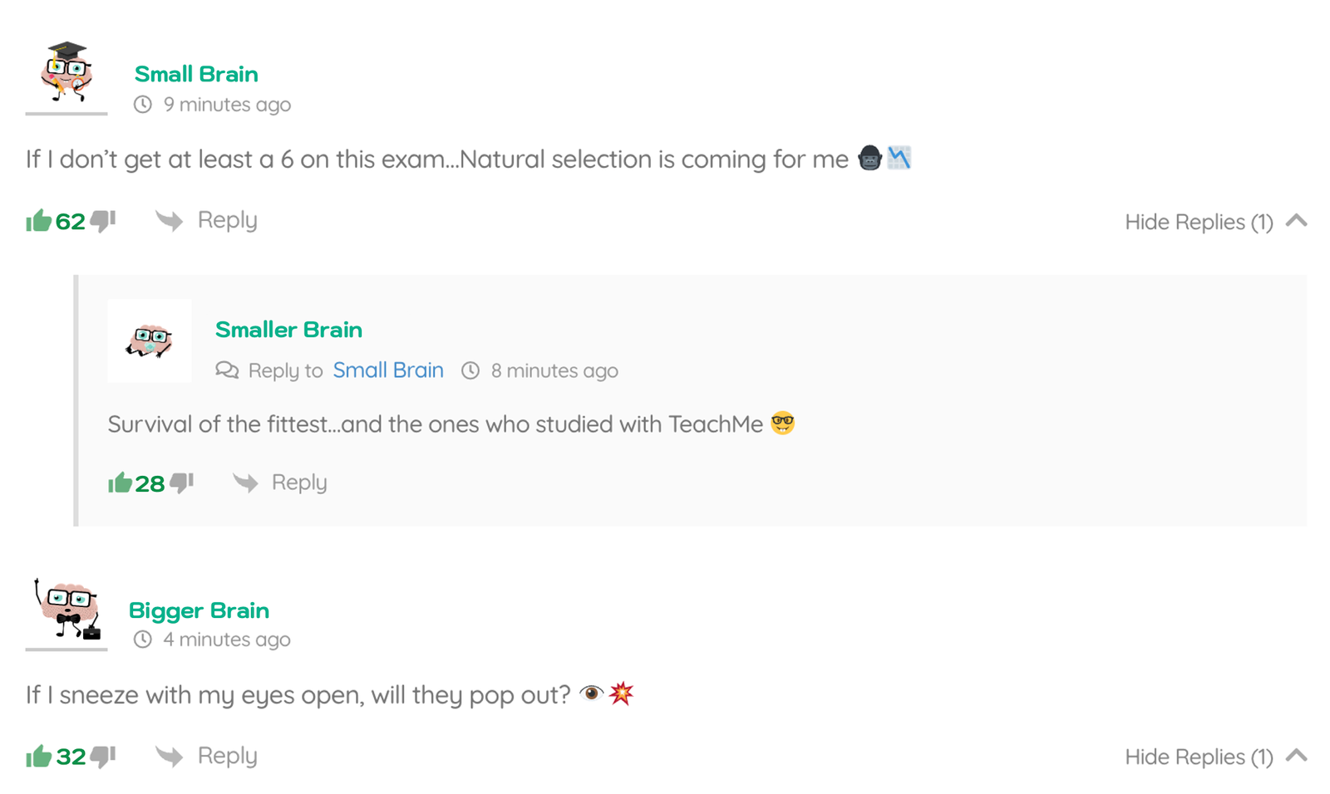
Task: Open Bigger Brain's profile name
Action: pyautogui.click(x=199, y=610)
